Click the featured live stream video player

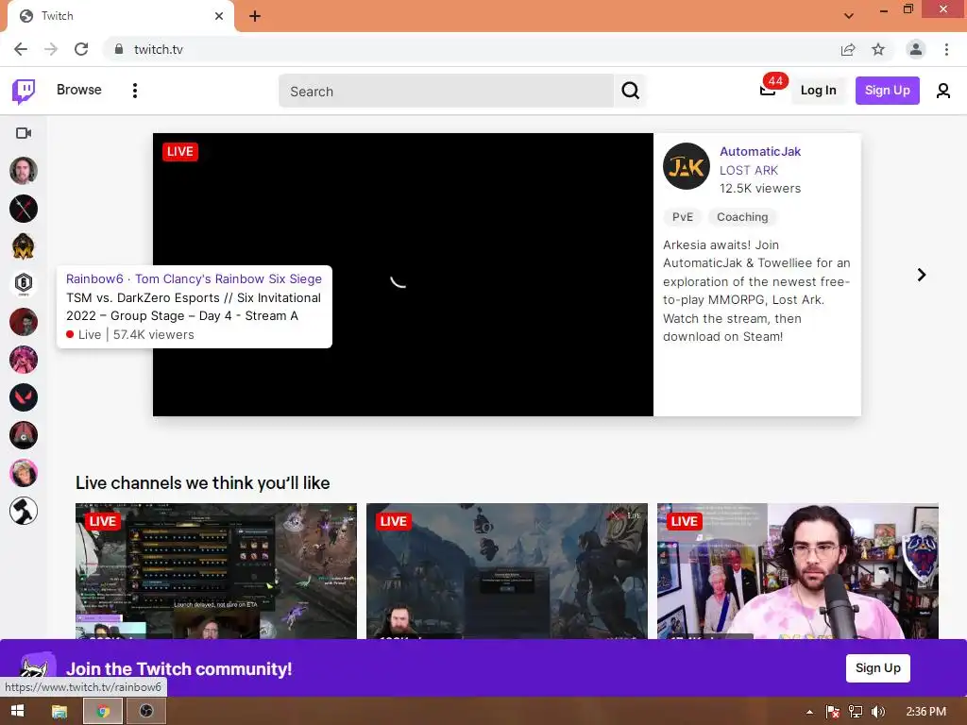tap(402, 275)
